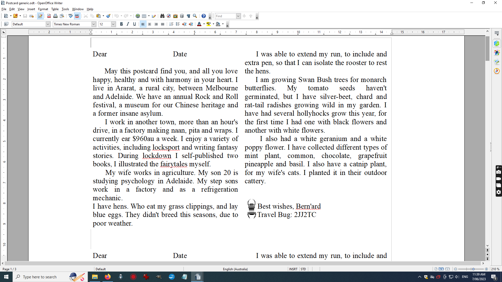Open highlighting color dropdown arrow
502x282 pixels.
coord(213,24)
